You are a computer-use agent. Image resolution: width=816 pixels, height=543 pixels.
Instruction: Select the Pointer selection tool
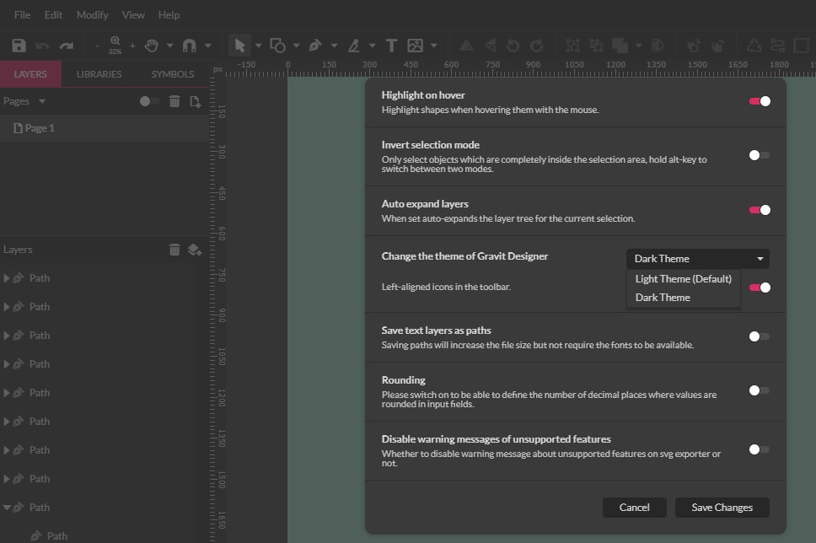[240, 45]
